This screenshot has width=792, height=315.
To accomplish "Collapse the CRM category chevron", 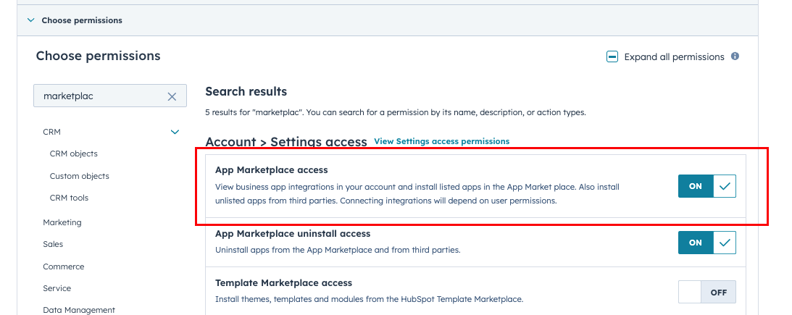I will click(x=175, y=132).
